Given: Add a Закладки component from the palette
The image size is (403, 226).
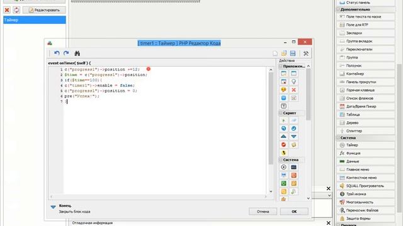Looking at the screenshot, I should point(366,33).
